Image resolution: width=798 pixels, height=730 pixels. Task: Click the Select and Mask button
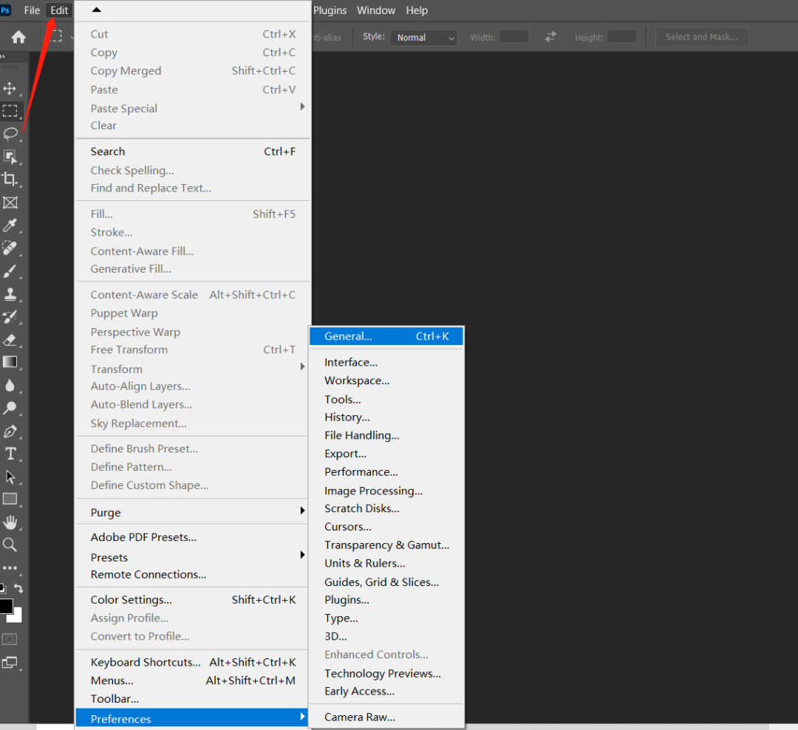(701, 37)
